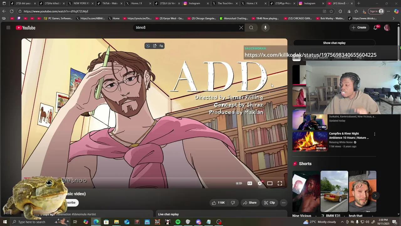The height and width of the screenshot is (226, 401).
Task: Open the YouTube guide hamburger menu
Action: coord(8,28)
